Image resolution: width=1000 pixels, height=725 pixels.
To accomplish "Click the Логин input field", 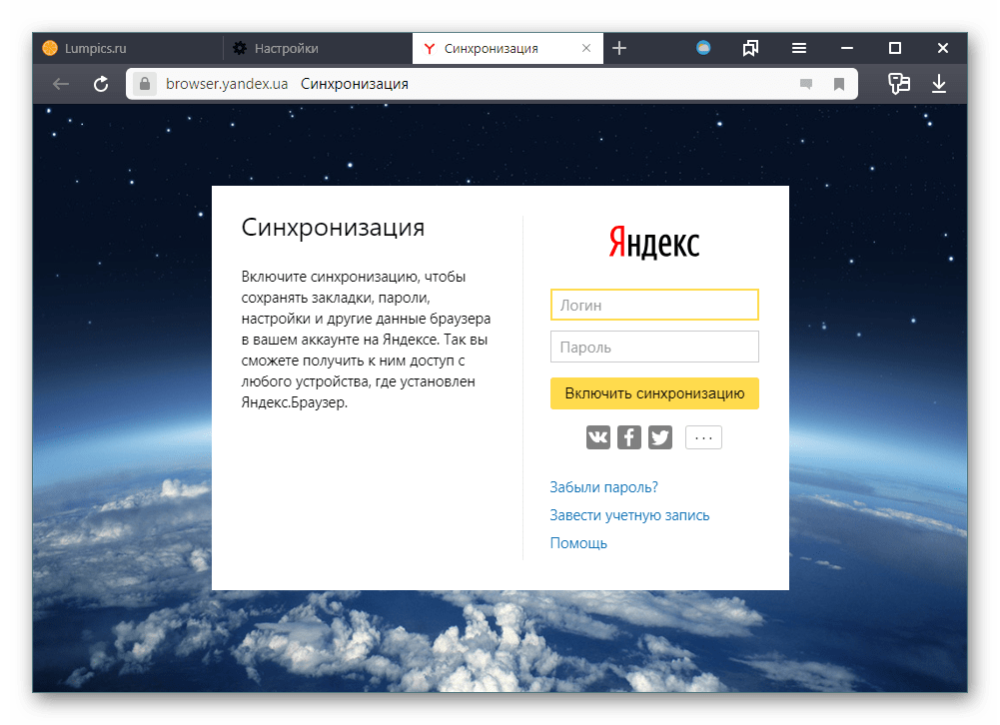I will pos(654,305).
